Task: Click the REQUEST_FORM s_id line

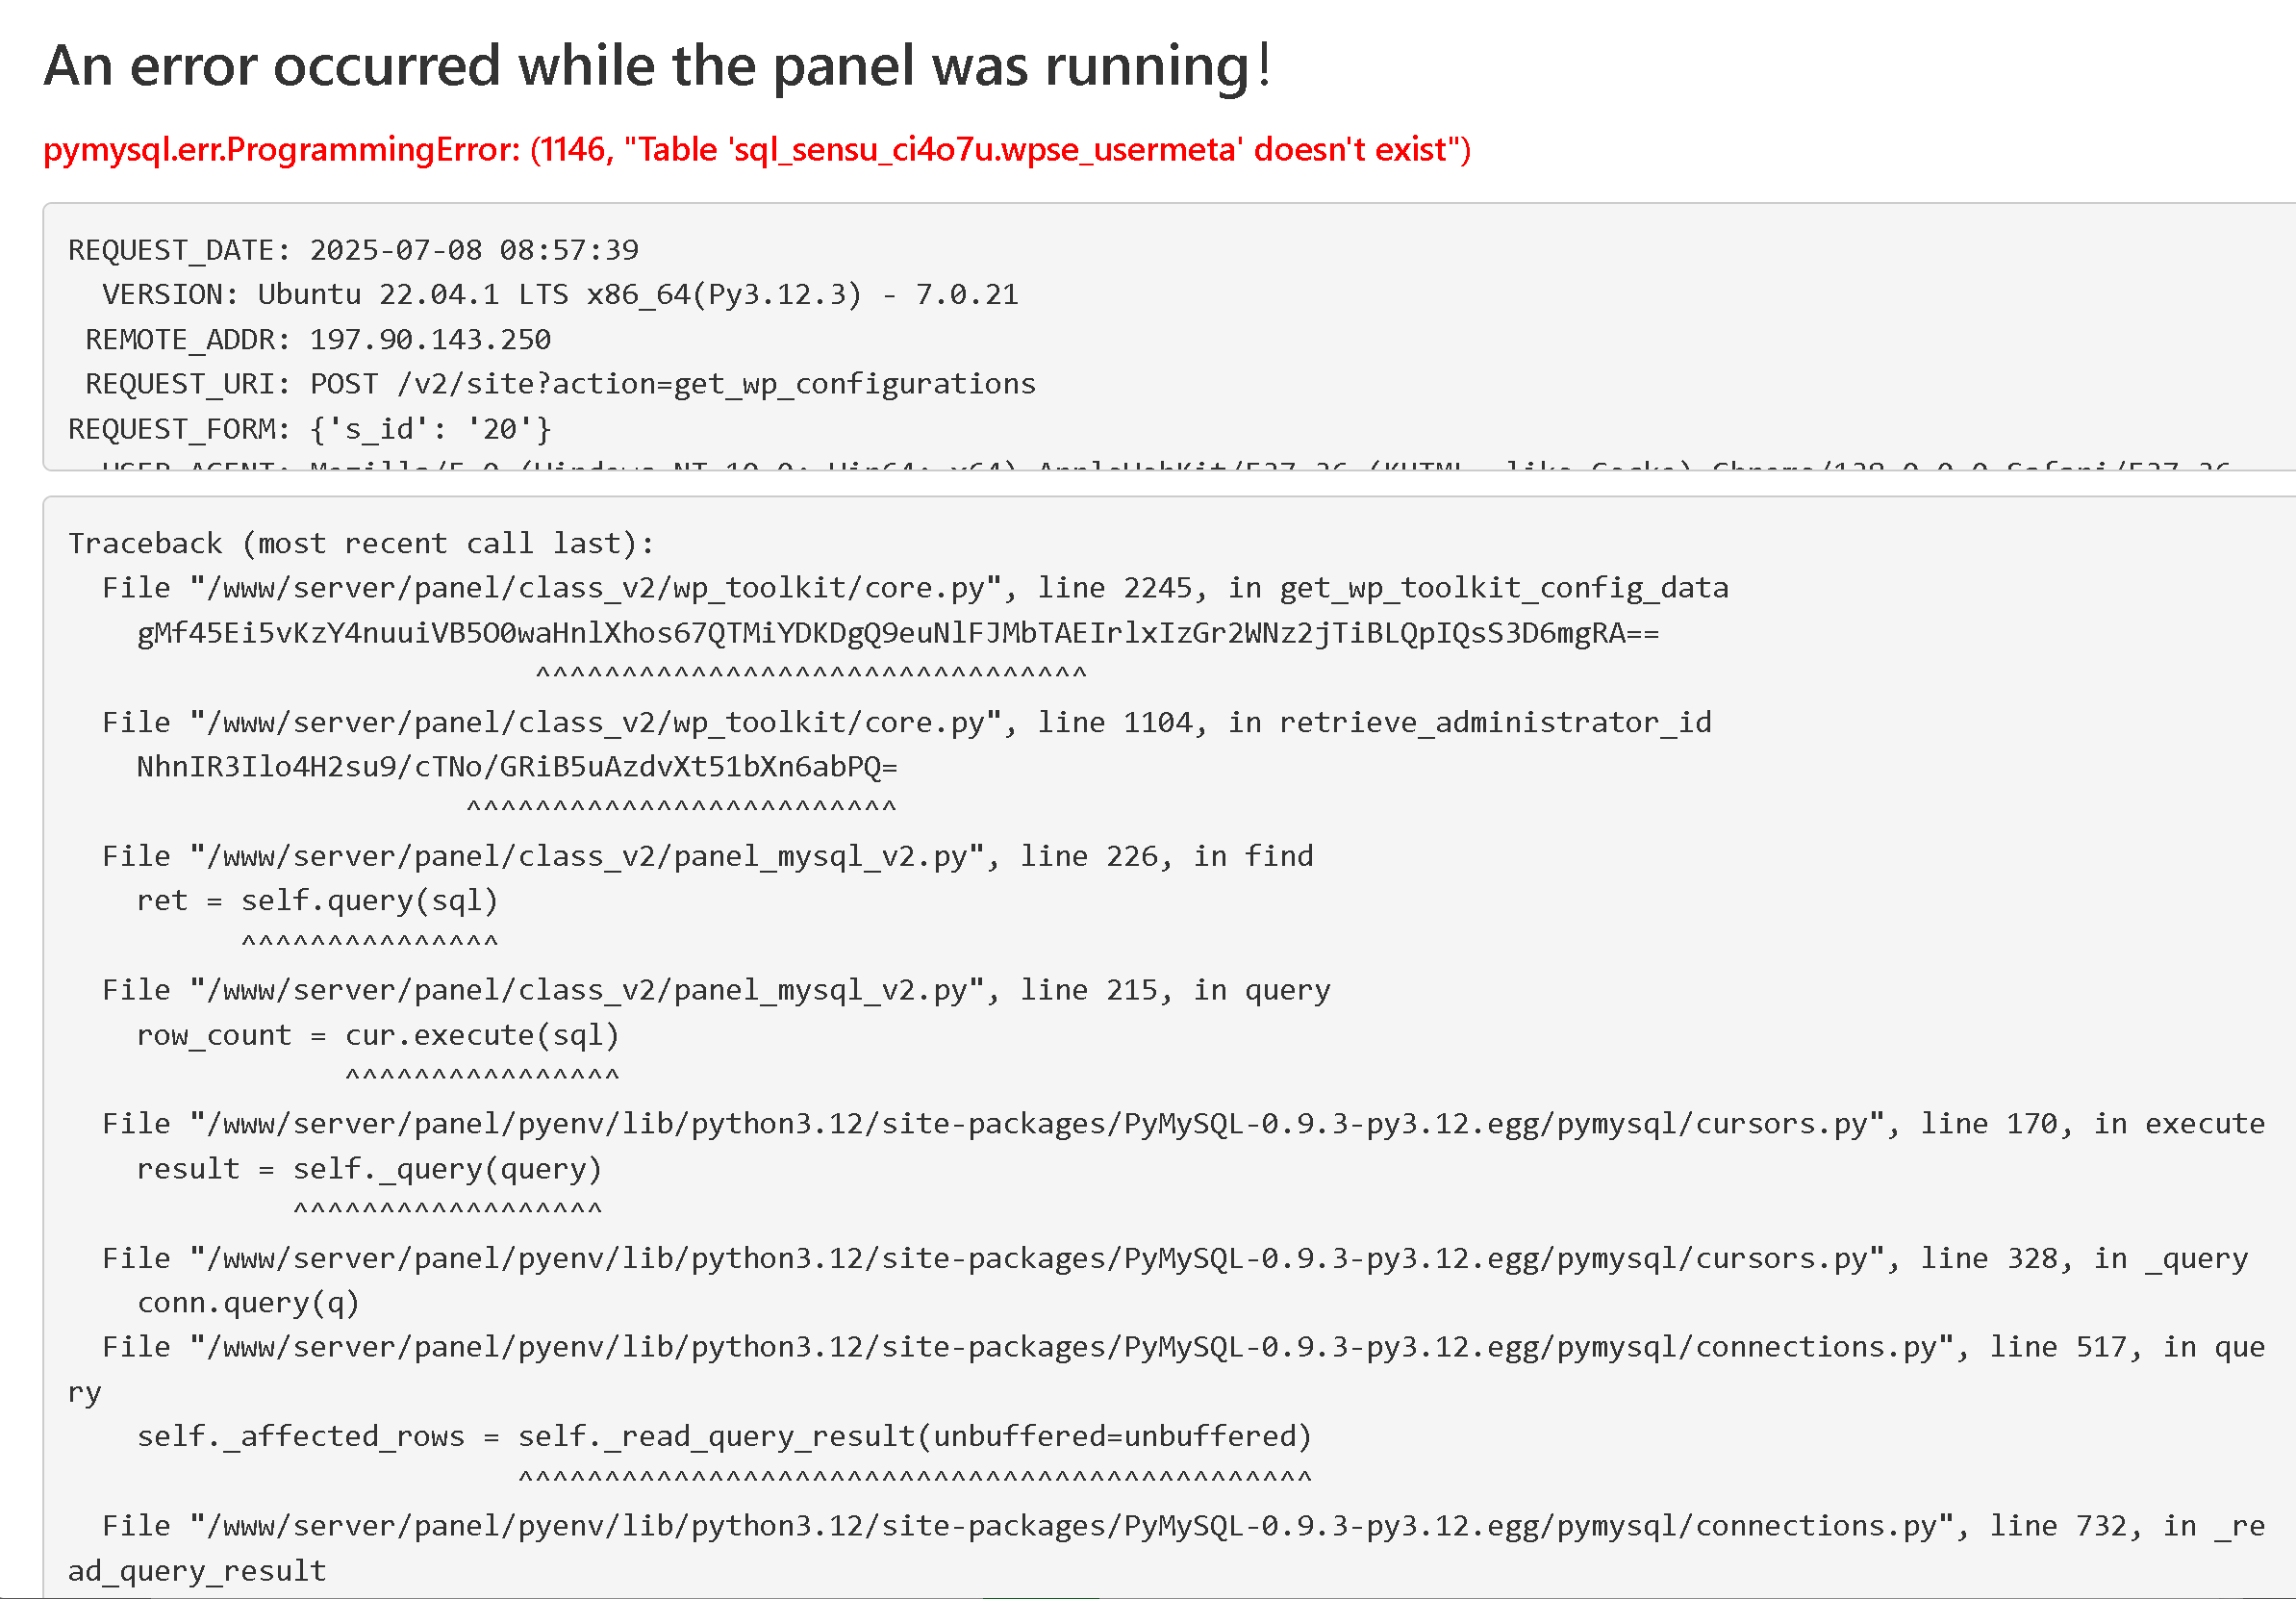Action: pyautogui.click(x=309, y=429)
